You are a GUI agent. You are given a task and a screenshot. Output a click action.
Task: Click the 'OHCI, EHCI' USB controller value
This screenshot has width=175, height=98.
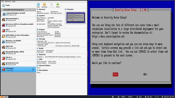point(52,62)
